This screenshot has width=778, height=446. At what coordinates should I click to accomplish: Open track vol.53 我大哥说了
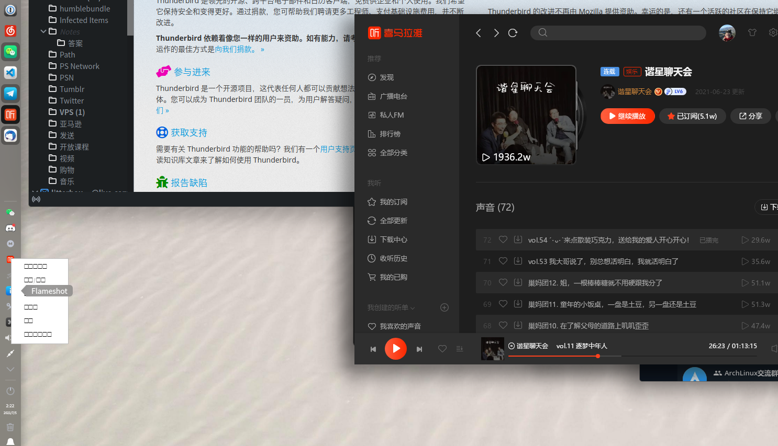pos(603,261)
